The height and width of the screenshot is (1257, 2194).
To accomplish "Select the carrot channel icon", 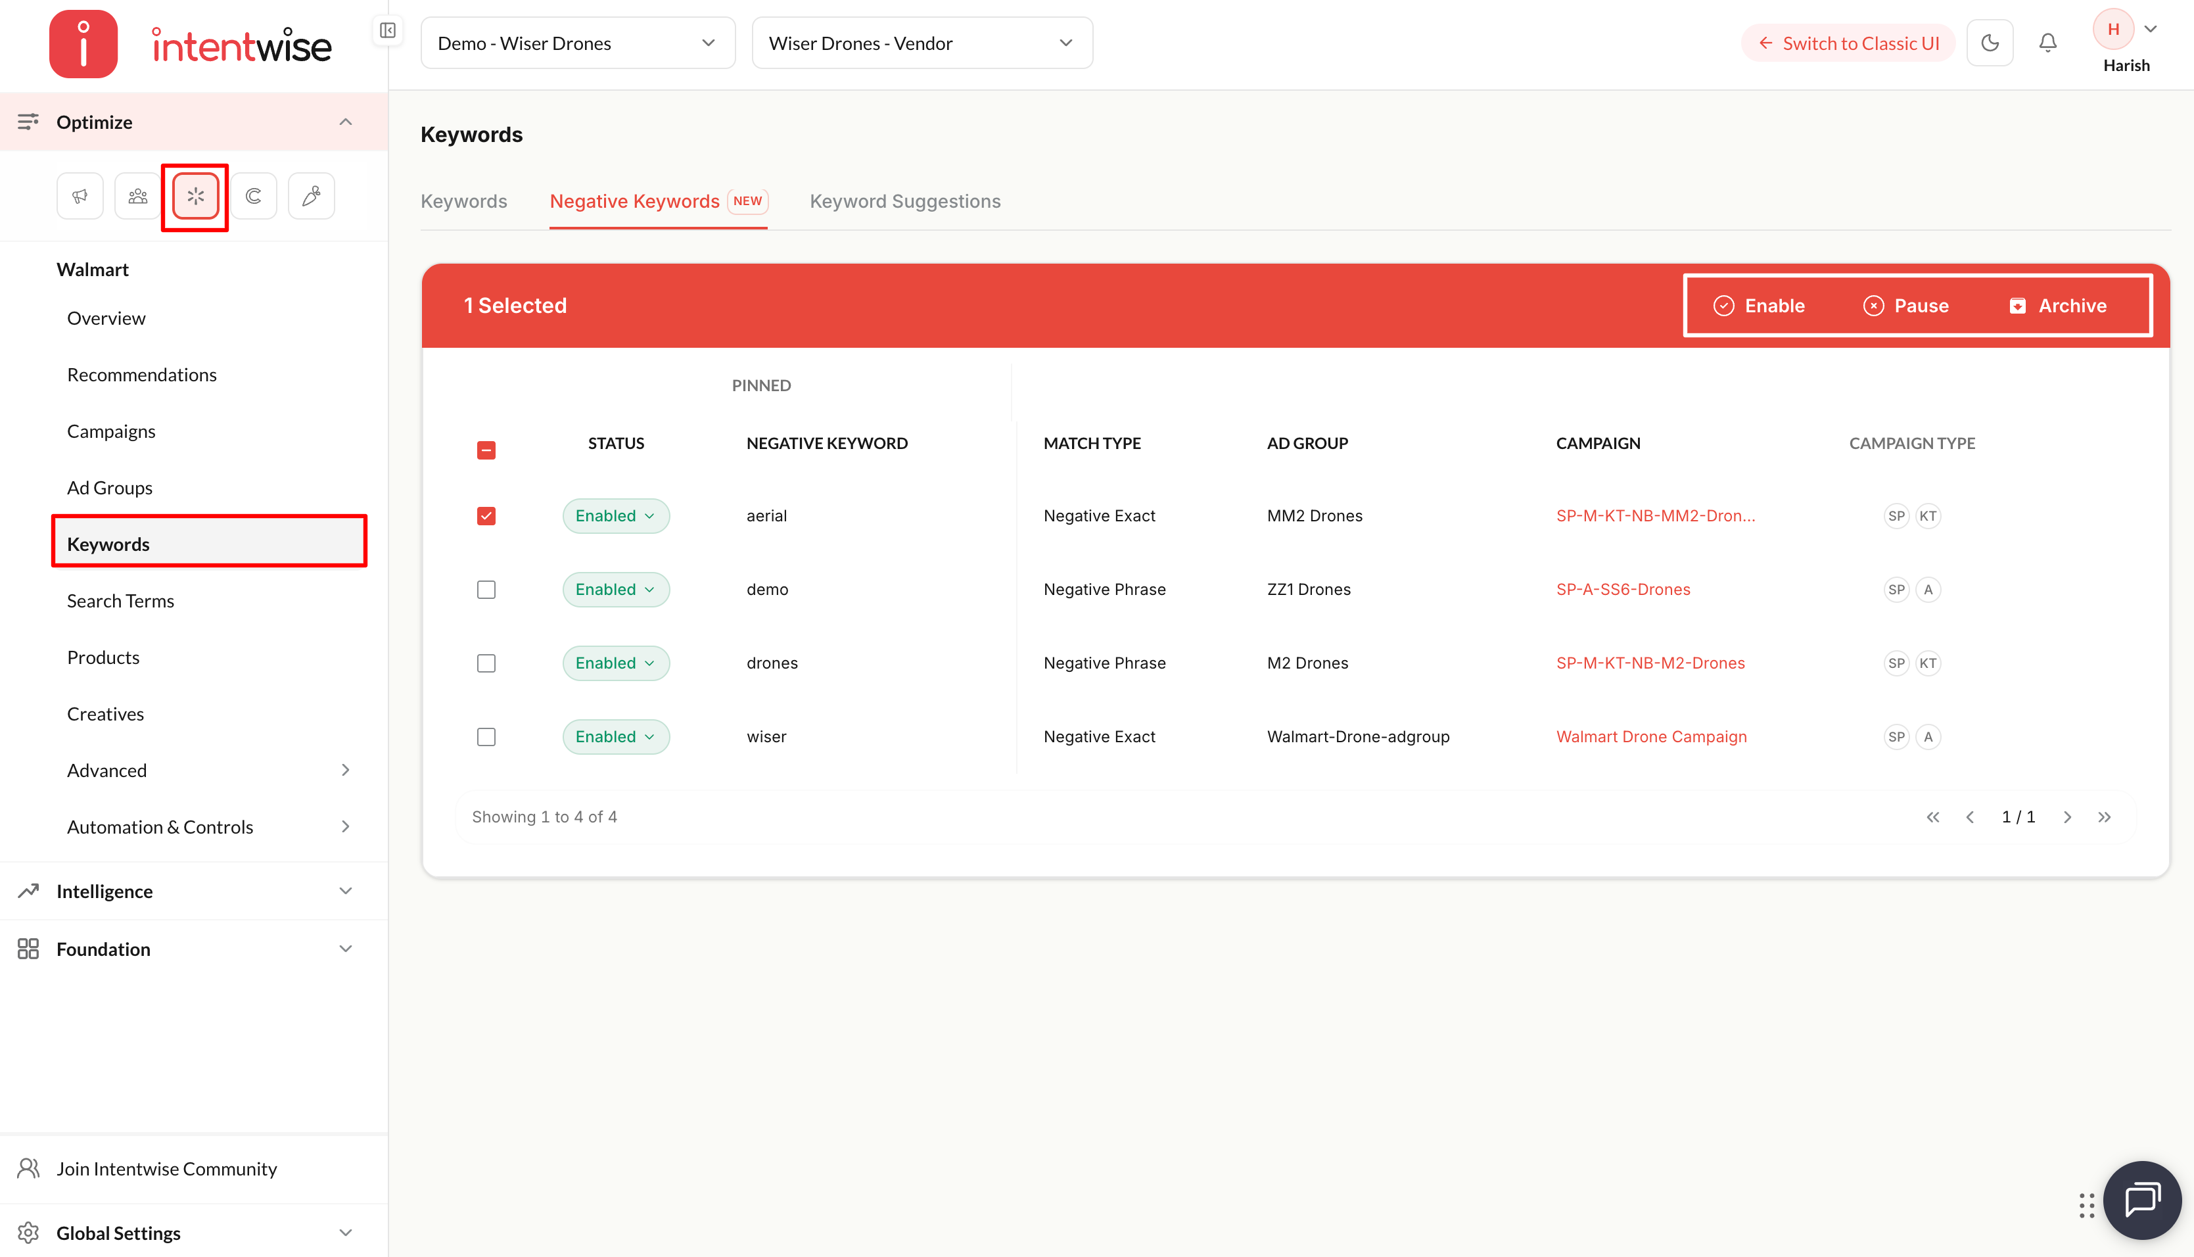I will click(312, 196).
